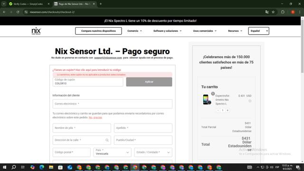Click the Nombre de pila field

[82, 128]
